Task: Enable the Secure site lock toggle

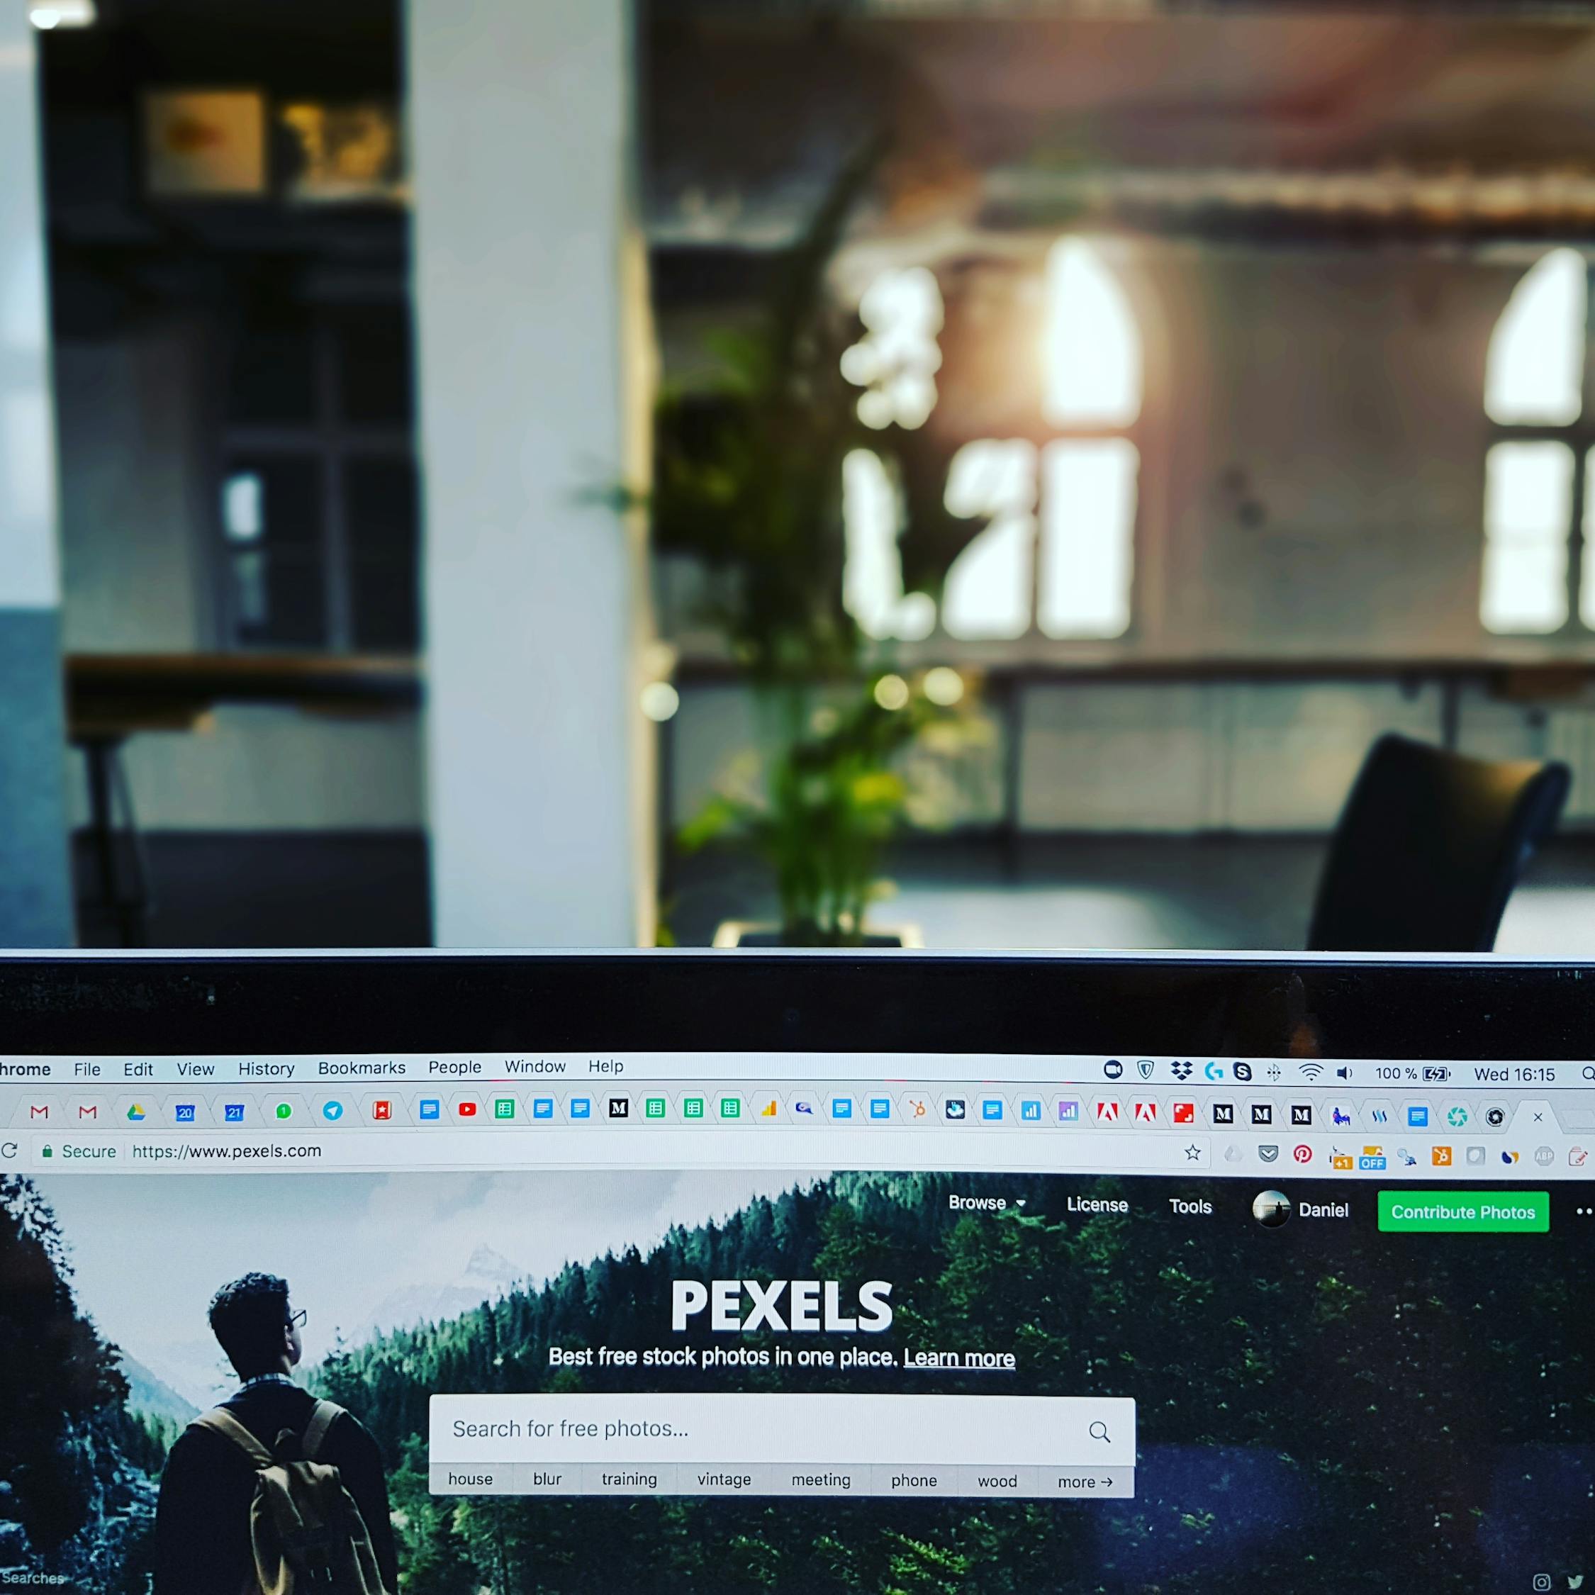Action: 48,1154
